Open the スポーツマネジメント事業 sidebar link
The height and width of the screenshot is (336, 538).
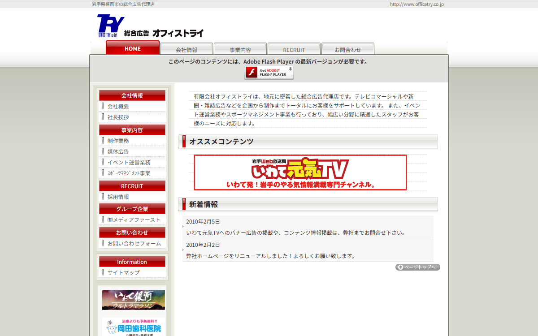coord(129,173)
